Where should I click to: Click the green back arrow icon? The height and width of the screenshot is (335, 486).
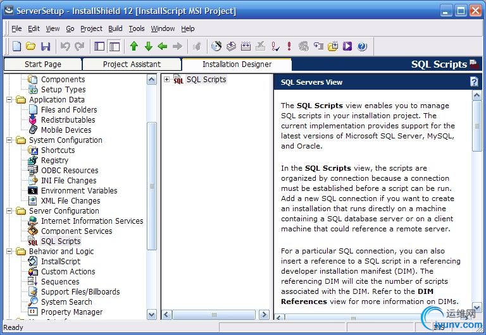coord(163,46)
